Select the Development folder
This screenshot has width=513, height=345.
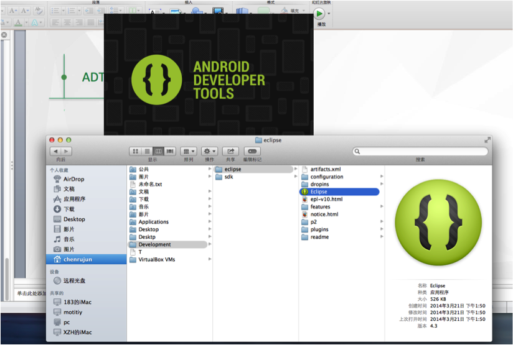[167, 244]
